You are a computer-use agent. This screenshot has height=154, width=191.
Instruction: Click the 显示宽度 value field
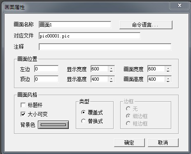[100, 69]
